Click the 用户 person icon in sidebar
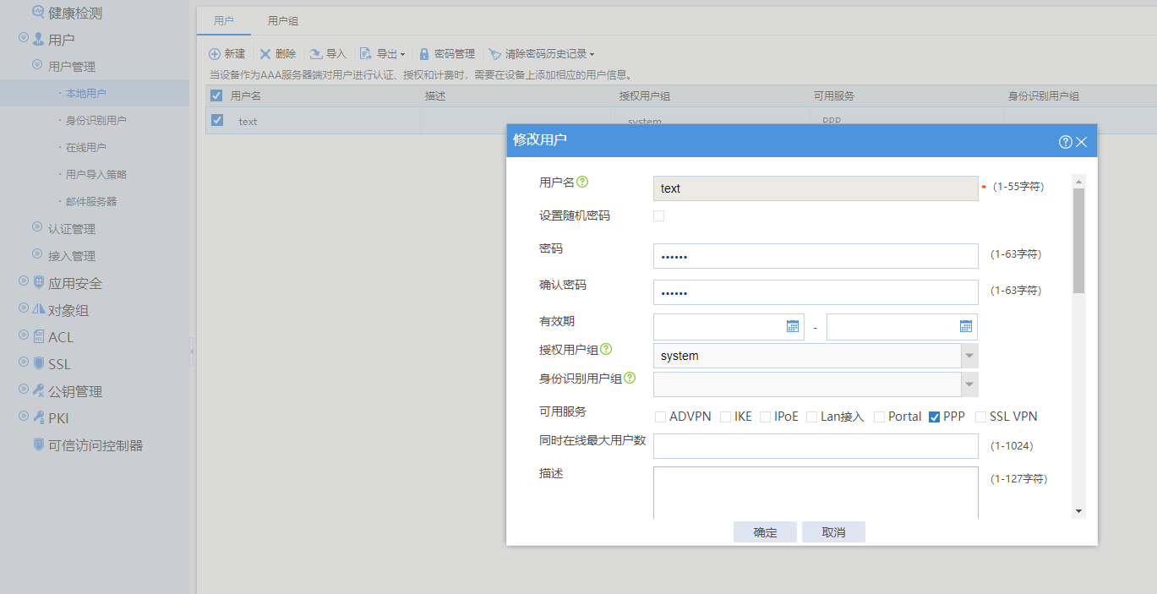Screen dimensions: 1157x594 click(38, 40)
